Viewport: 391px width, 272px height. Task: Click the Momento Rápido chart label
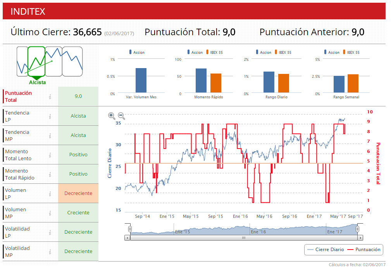point(209,97)
